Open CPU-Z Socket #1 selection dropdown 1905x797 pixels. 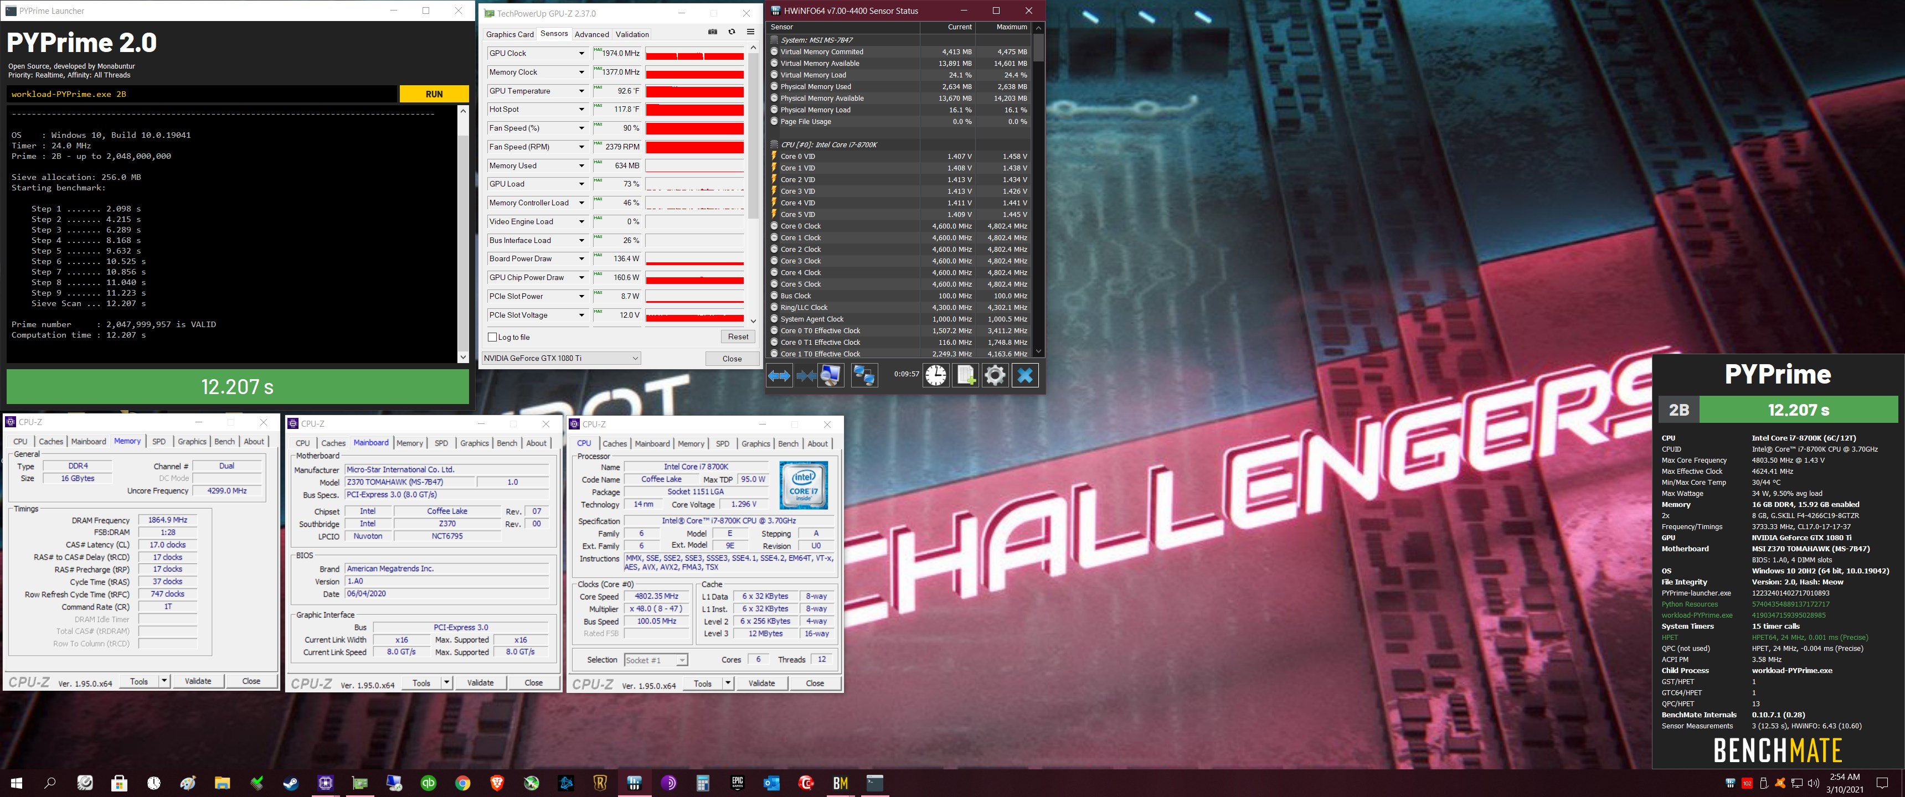tap(655, 660)
